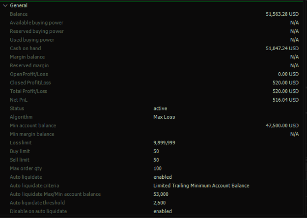This screenshot has width=307, height=218.
Task: Select Closed Profit/Loss 520.00 USD value
Action: 285,83
